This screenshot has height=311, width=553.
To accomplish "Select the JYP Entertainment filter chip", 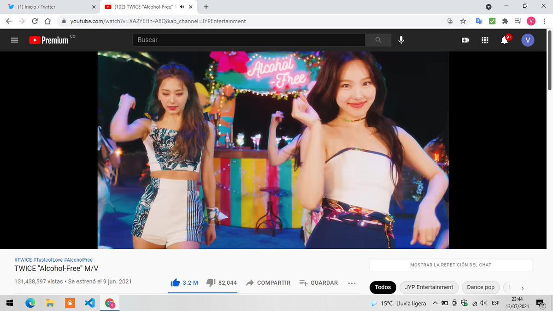I will click(429, 287).
